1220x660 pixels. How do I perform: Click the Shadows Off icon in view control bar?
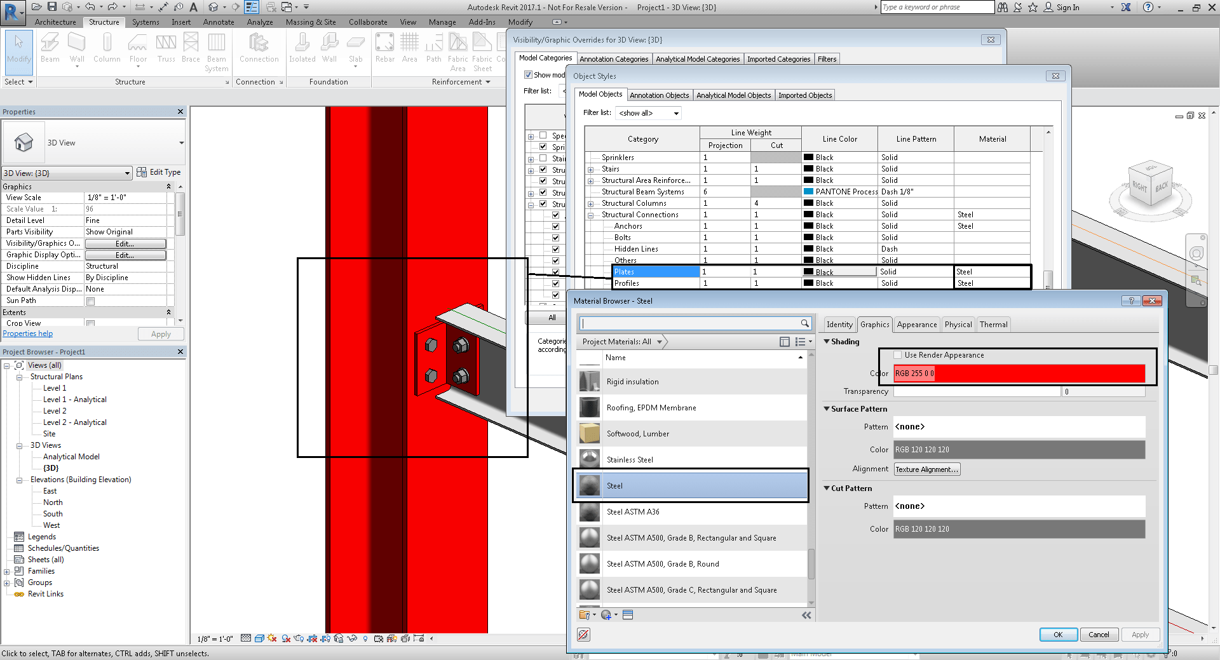point(286,638)
